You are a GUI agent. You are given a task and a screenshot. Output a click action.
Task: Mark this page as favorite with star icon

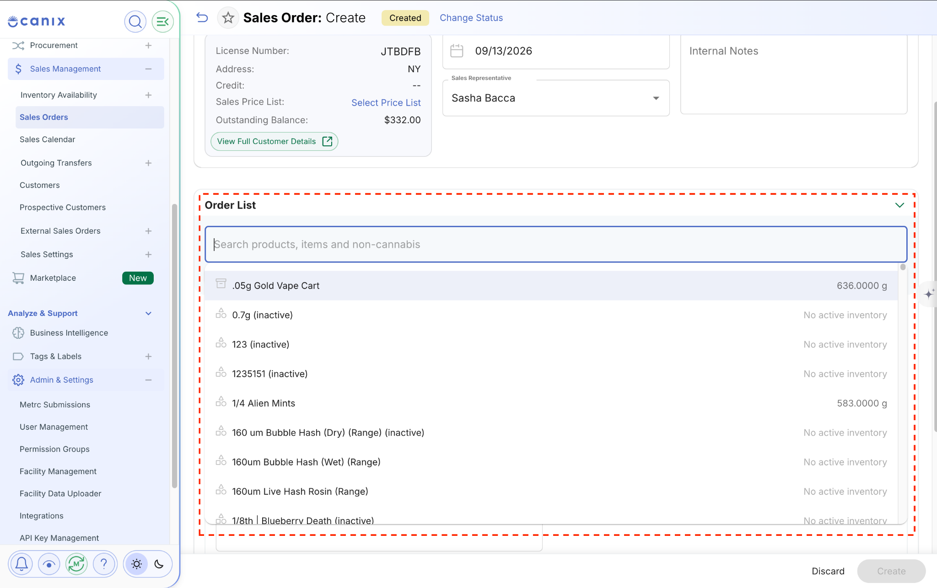click(x=228, y=18)
